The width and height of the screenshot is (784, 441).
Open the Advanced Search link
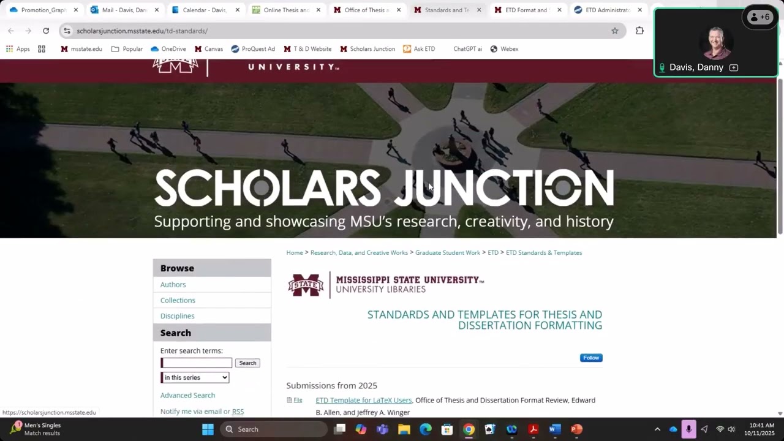[187, 395]
